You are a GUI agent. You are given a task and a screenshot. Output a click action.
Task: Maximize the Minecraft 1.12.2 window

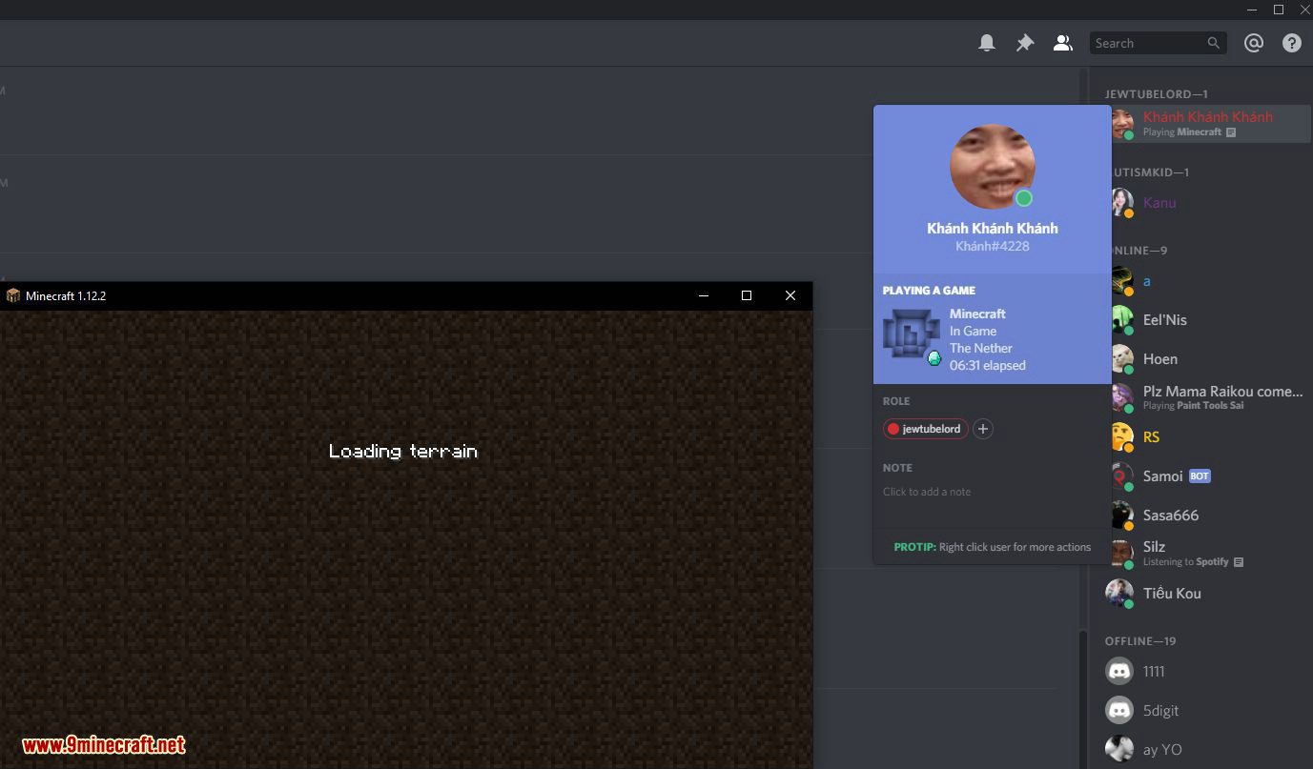click(747, 295)
